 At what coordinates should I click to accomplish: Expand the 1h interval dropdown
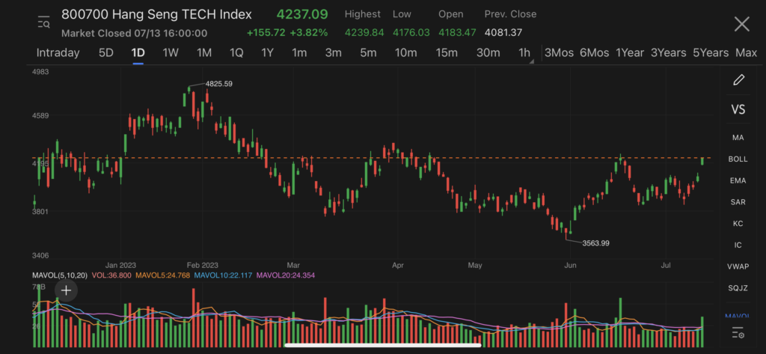tap(526, 53)
